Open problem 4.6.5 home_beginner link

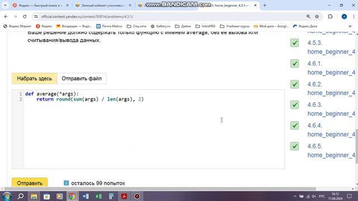(x=331, y=151)
